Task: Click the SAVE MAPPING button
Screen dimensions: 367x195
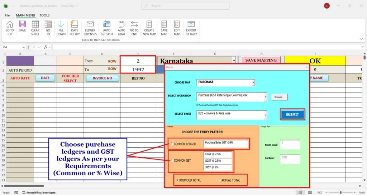Action: point(261,60)
